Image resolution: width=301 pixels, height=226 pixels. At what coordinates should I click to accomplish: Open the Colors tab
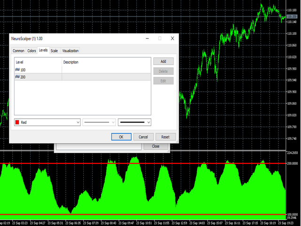click(x=32, y=51)
